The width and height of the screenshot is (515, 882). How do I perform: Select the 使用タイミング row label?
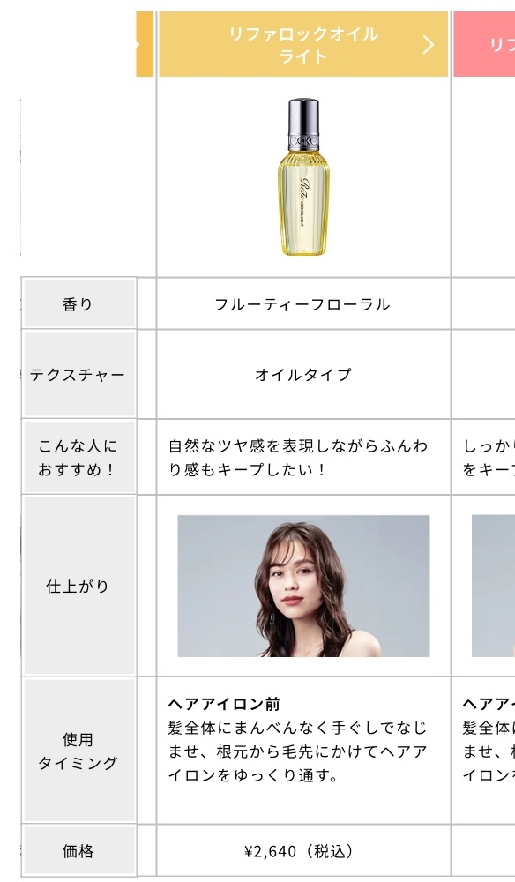coord(78,751)
